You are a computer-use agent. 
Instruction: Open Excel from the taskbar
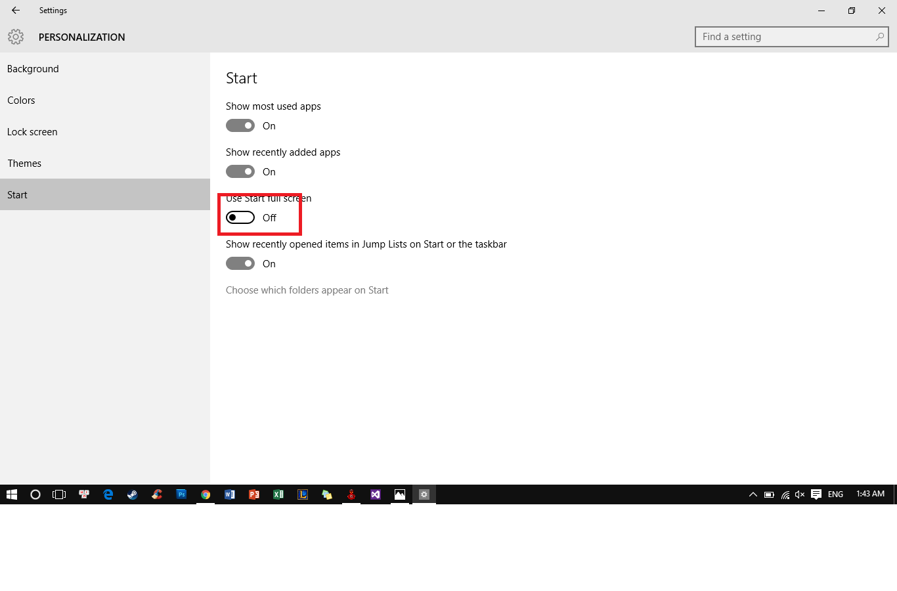click(278, 494)
